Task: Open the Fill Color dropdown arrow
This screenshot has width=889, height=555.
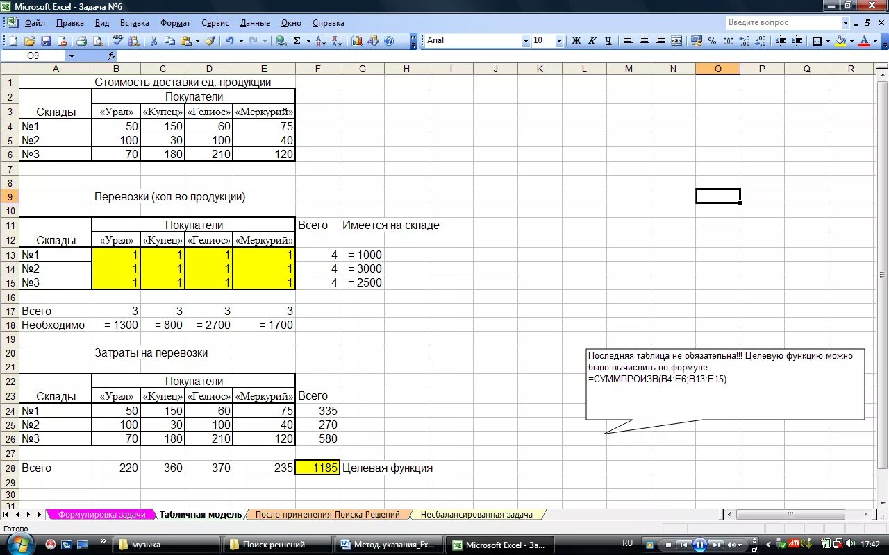Action: pyautogui.click(x=851, y=41)
